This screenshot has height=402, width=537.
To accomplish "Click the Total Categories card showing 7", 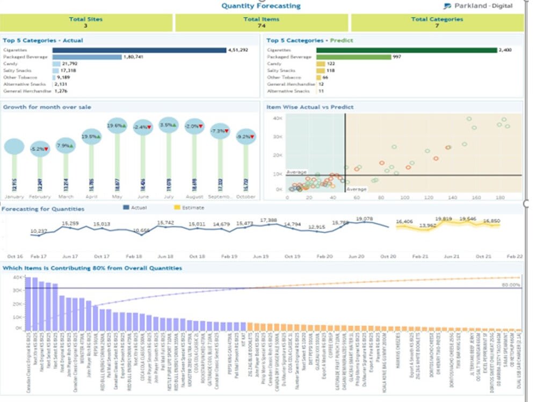I will [436, 21].
